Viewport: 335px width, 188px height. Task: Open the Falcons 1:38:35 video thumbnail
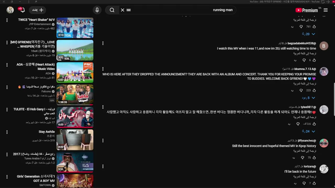tap(75, 95)
